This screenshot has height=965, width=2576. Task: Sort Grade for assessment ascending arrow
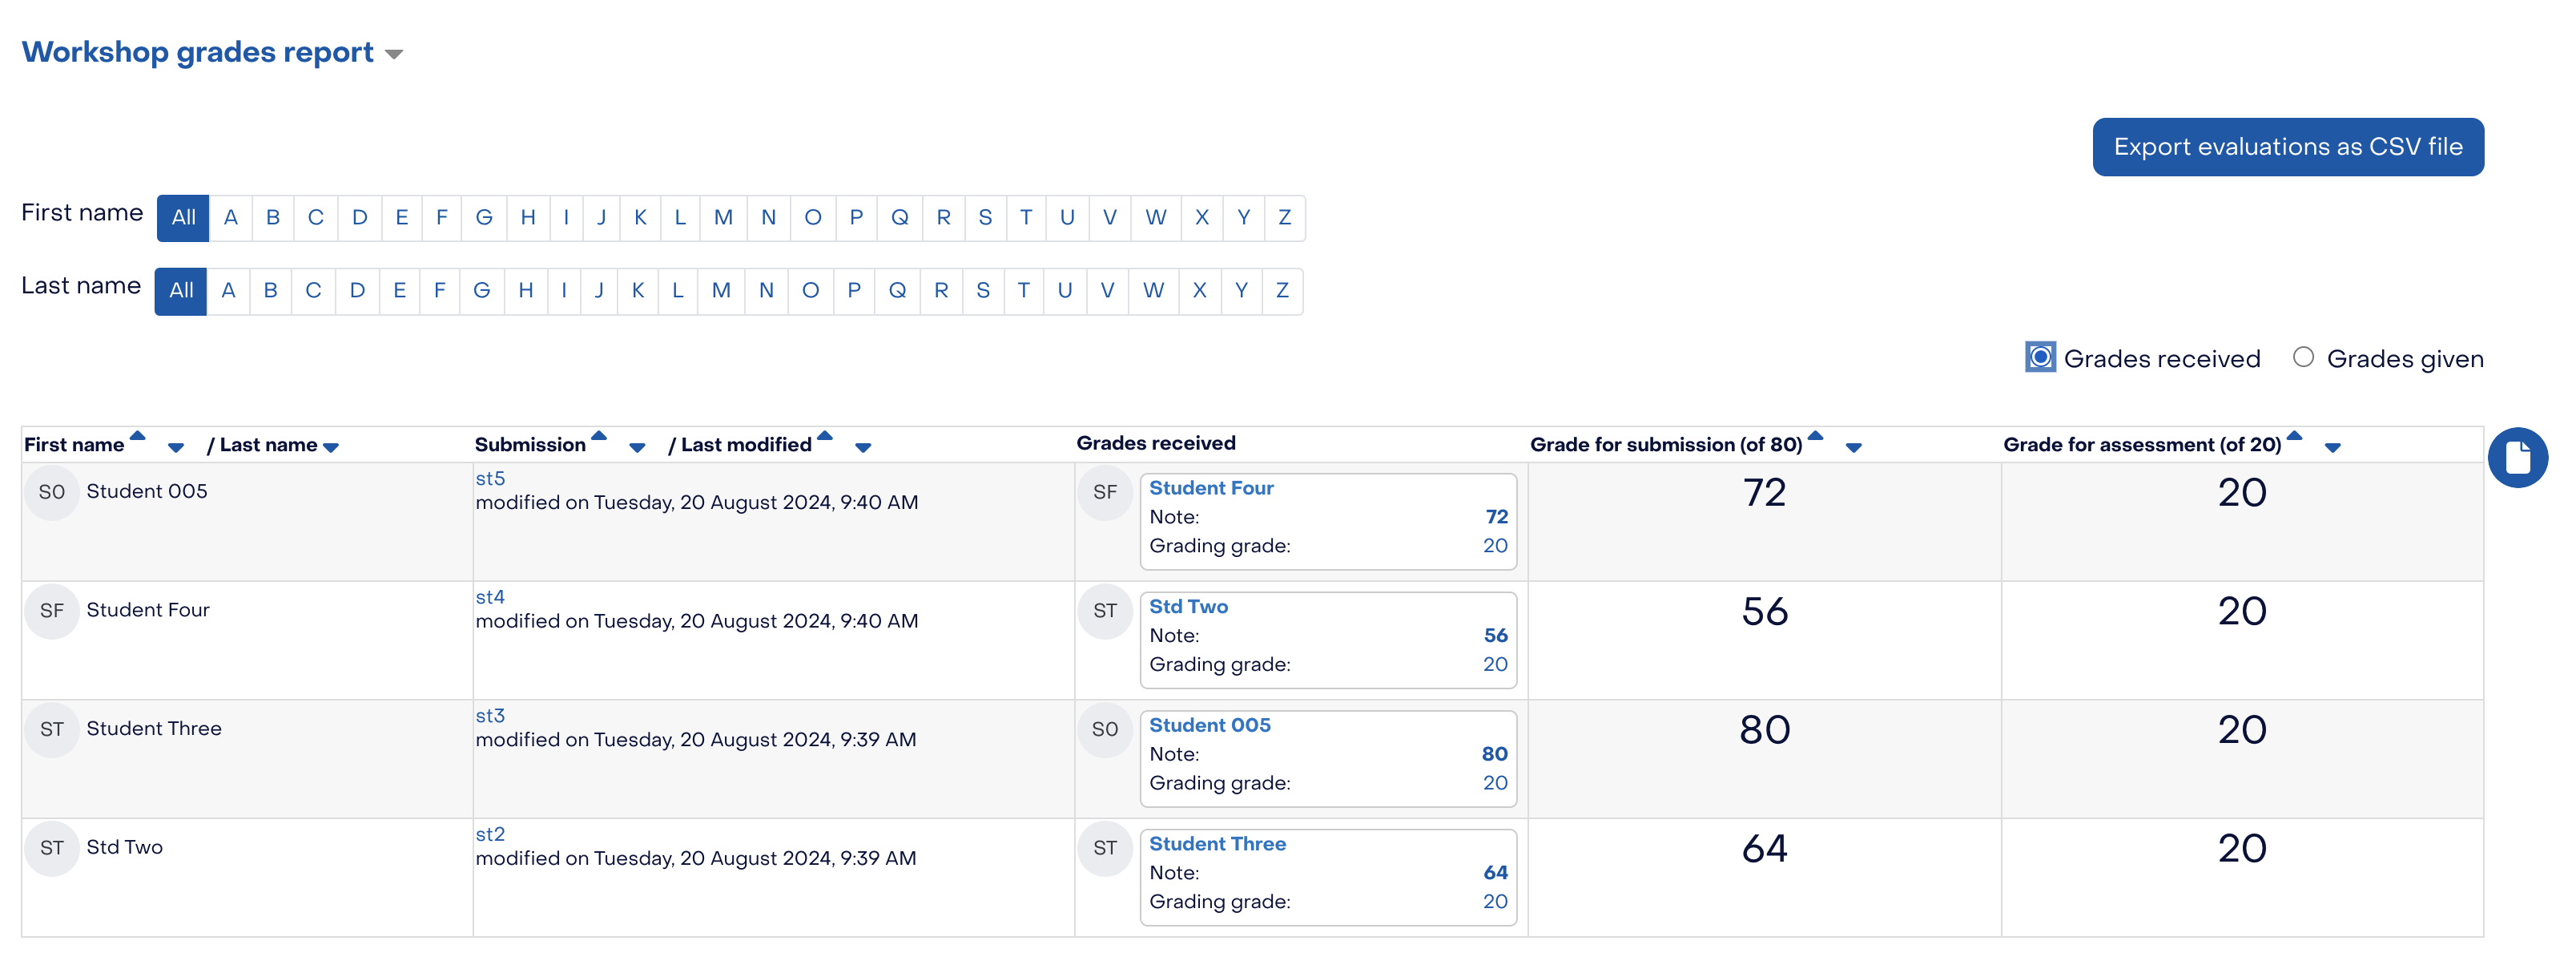tap(2295, 435)
